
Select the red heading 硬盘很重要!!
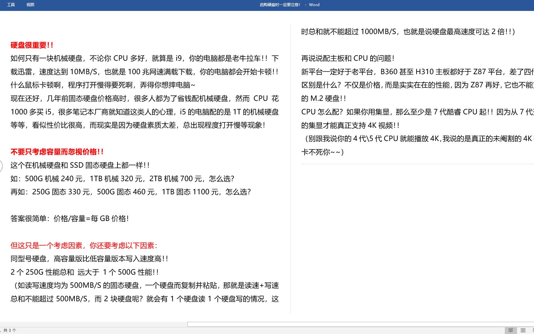[x=31, y=45]
